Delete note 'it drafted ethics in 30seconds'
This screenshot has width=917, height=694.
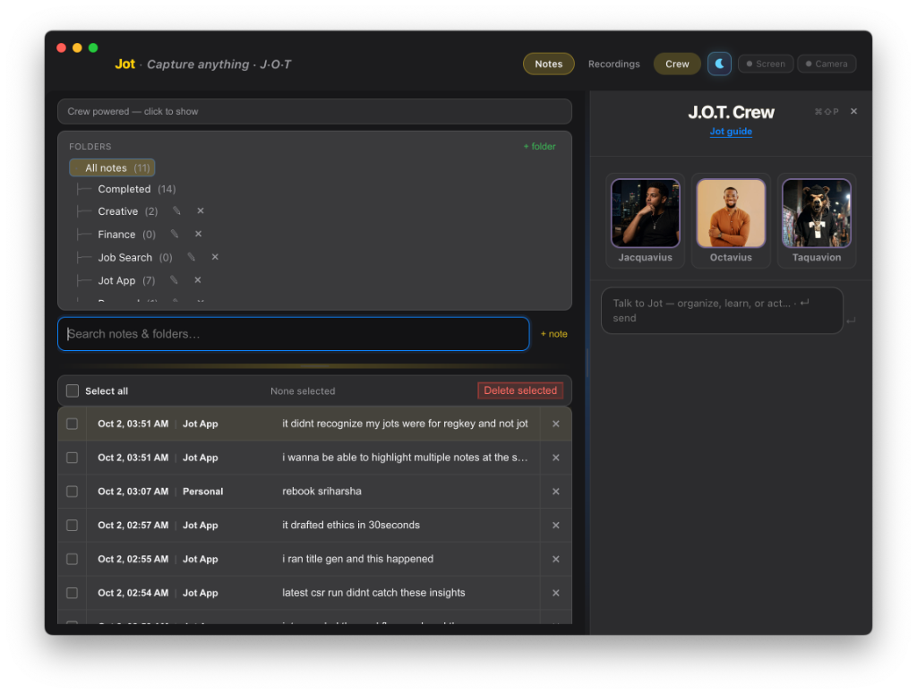tap(555, 525)
